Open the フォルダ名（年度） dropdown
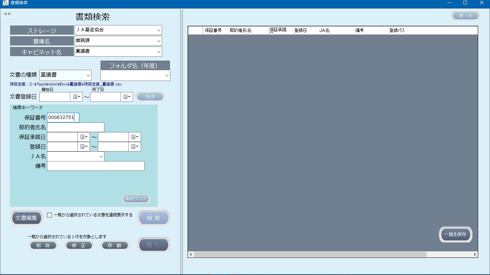Screen dimensions: 490x275 pos(167,76)
